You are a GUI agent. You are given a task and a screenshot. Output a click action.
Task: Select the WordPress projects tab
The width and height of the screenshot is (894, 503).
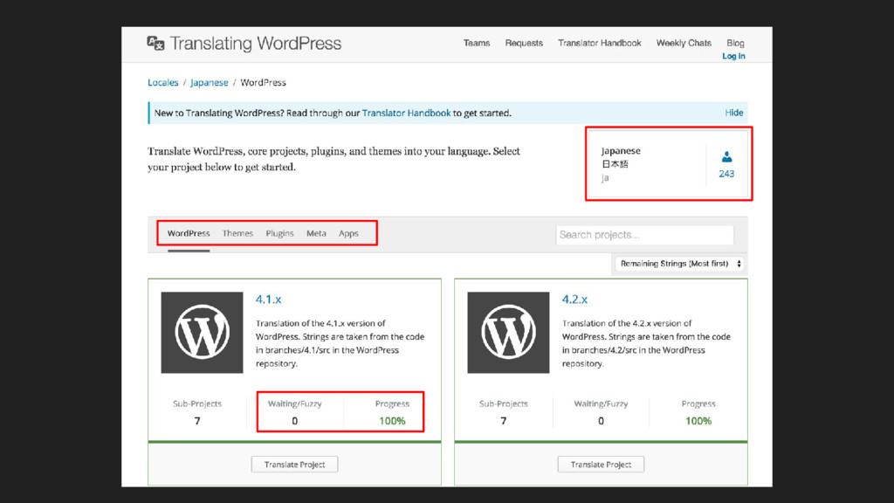point(189,233)
